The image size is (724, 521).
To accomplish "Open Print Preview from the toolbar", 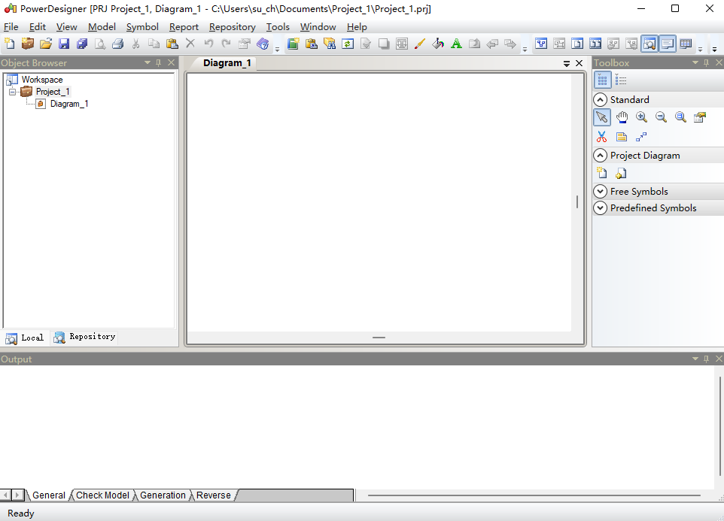I will coord(100,44).
